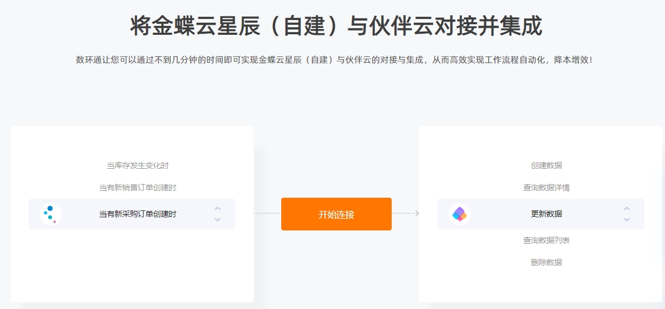Click the arrowhead pointing to action card
Image resolution: width=665 pixels, height=309 pixels.
(417, 214)
